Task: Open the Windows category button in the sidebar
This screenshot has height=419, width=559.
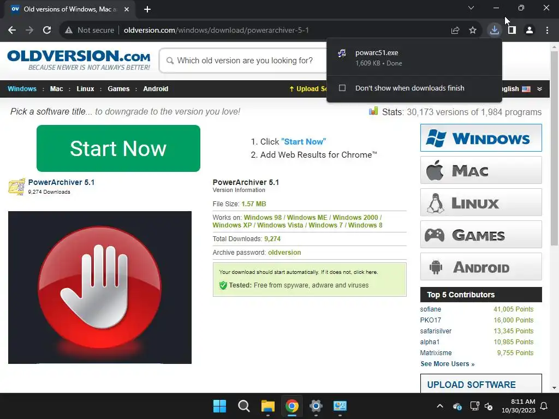Action: tap(481, 138)
